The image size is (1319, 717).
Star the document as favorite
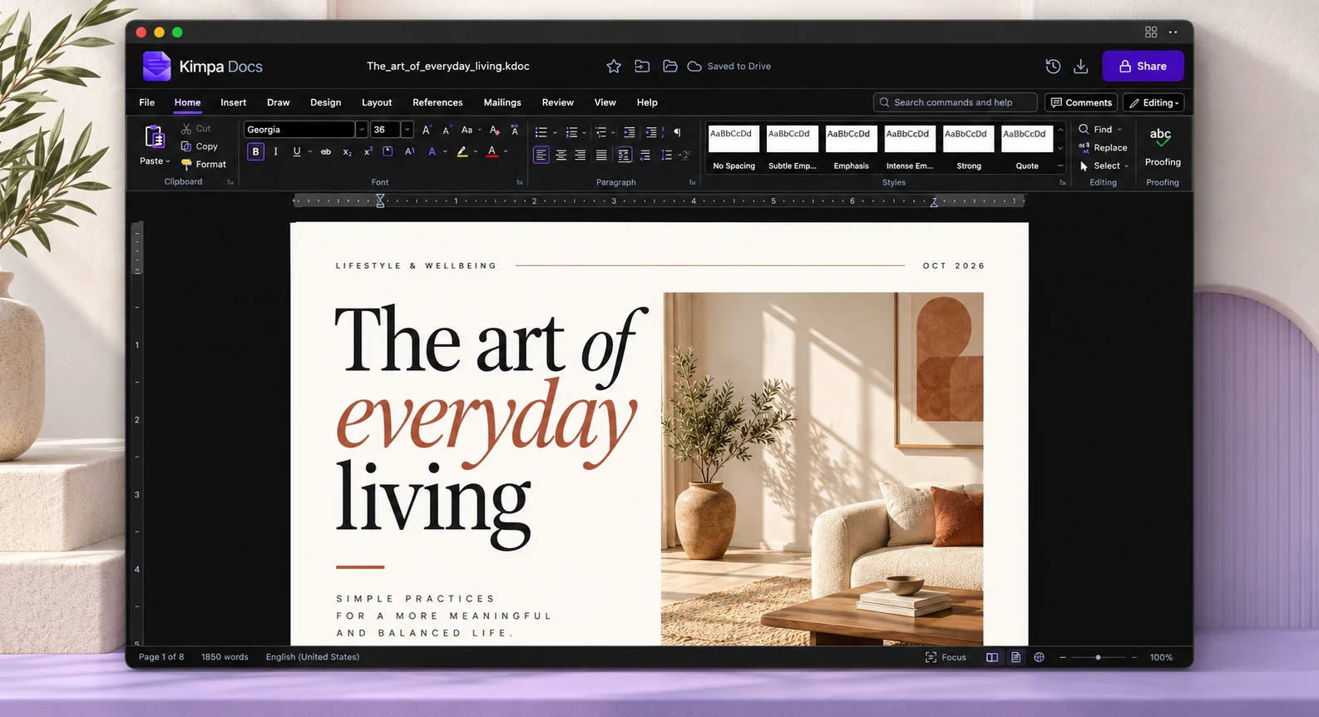tap(614, 67)
